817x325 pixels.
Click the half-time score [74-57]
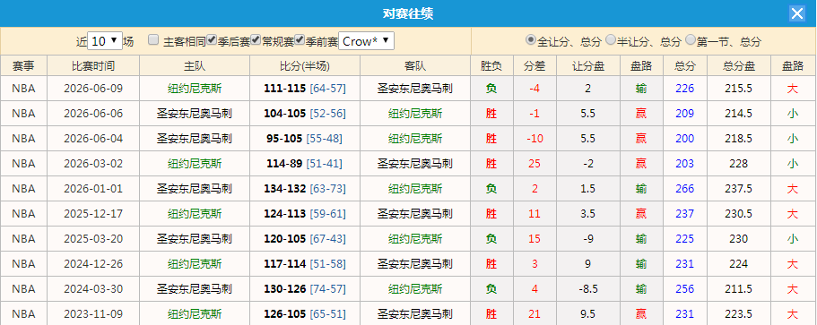click(x=327, y=288)
